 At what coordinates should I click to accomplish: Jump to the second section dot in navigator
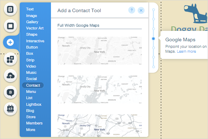pyautogui.click(x=154, y=19)
